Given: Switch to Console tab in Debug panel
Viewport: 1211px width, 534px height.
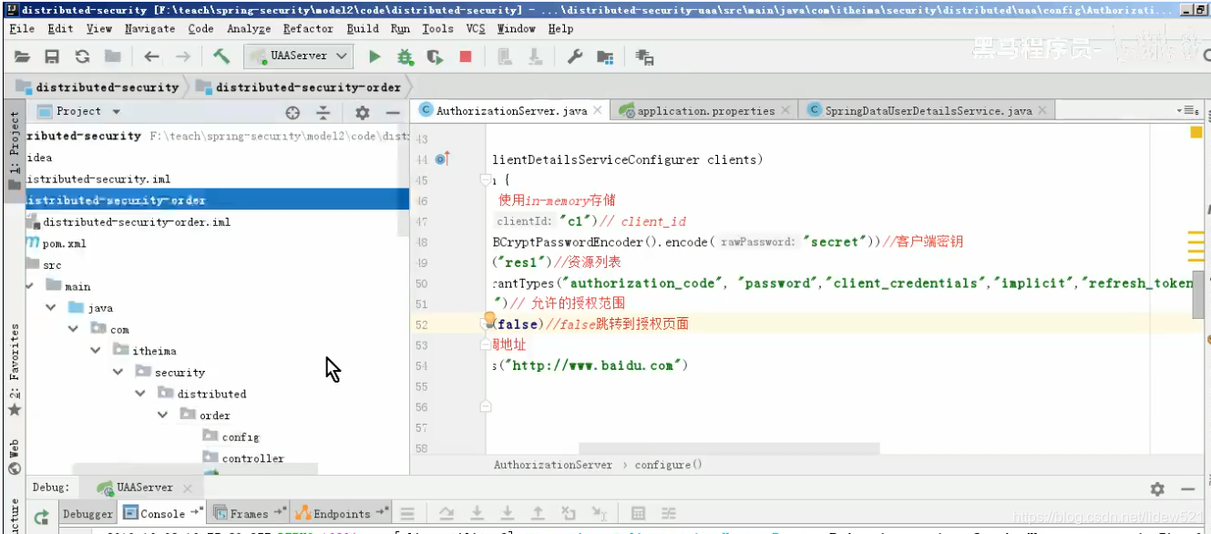Looking at the screenshot, I should (162, 514).
